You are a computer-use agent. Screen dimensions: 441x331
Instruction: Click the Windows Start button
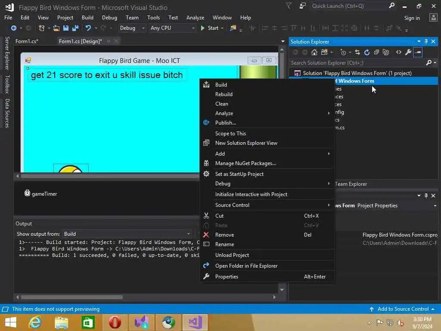pos(11,322)
